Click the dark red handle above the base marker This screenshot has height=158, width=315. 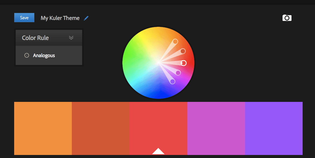183,51
